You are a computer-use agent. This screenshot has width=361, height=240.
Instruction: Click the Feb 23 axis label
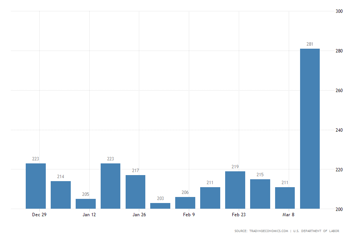[x=238, y=214]
